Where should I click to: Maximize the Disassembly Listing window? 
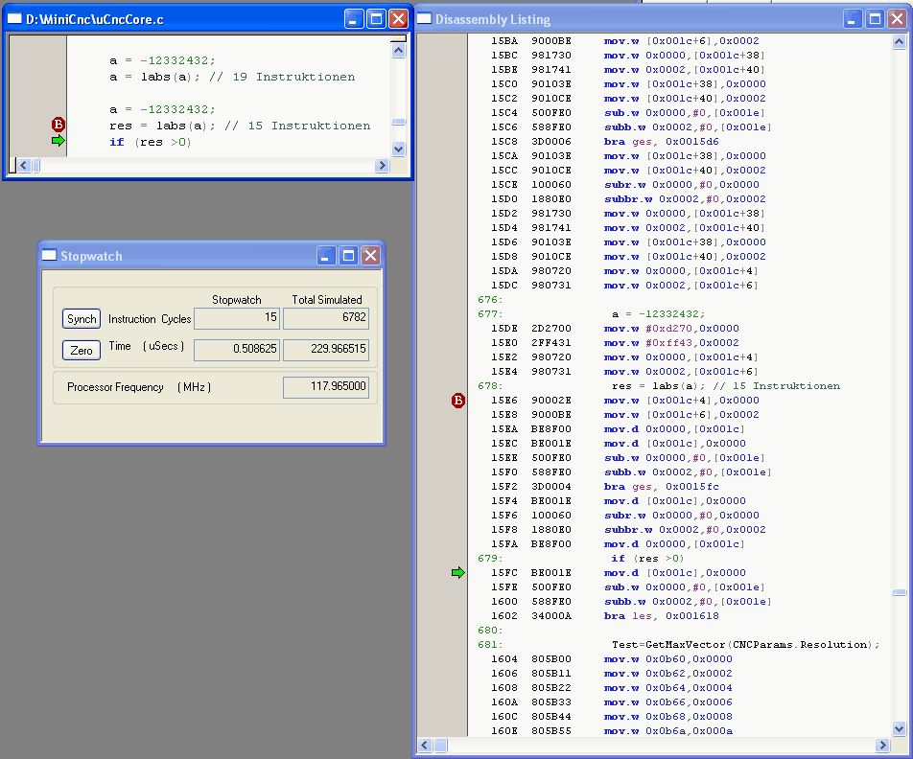(x=876, y=18)
